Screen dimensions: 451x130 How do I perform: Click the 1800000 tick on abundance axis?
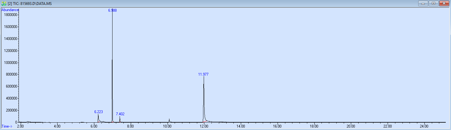(x=10, y=15)
